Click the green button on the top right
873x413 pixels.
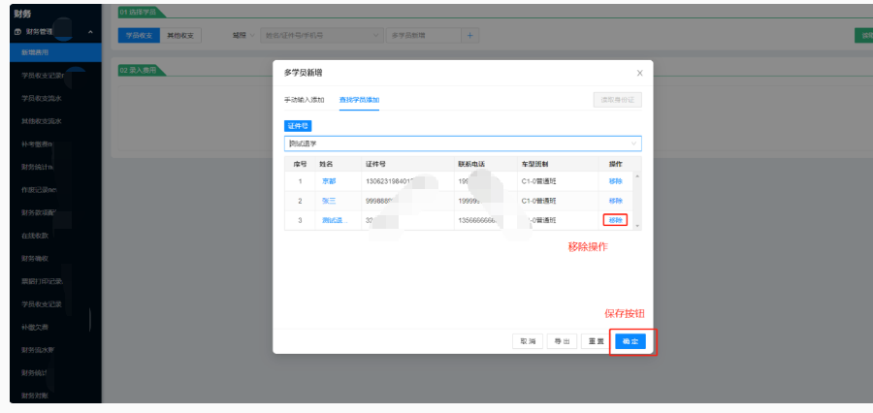(x=863, y=35)
